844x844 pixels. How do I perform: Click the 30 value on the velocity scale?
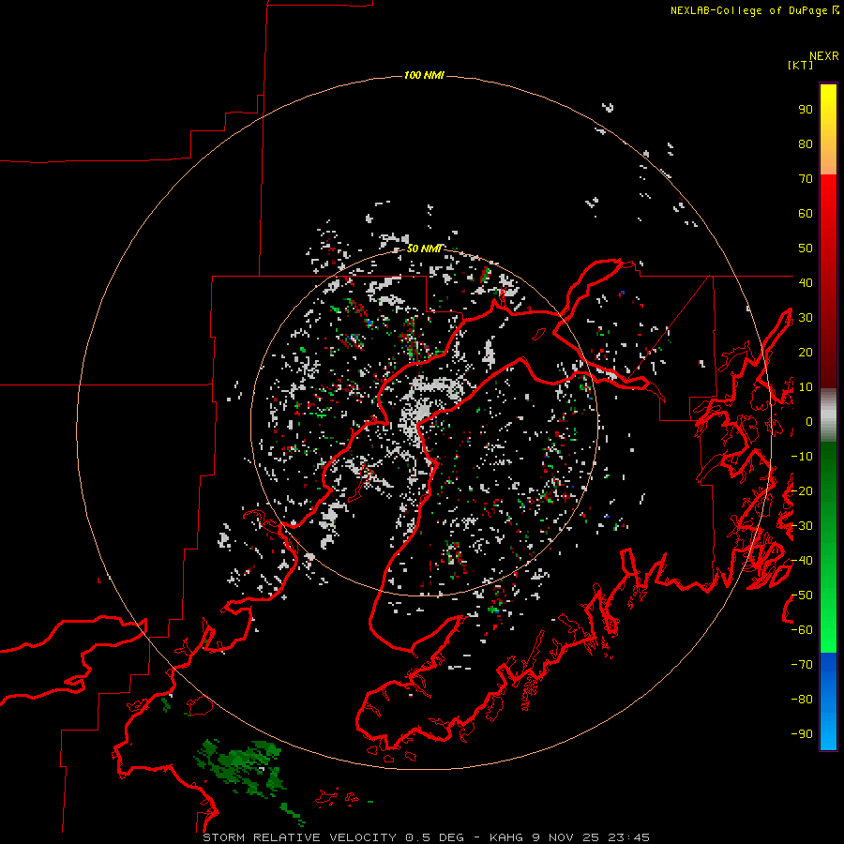click(x=806, y=318)
